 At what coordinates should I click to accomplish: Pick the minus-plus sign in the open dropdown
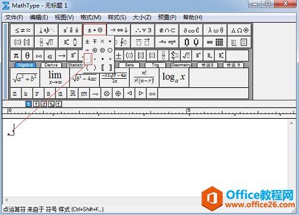(95, 42)
